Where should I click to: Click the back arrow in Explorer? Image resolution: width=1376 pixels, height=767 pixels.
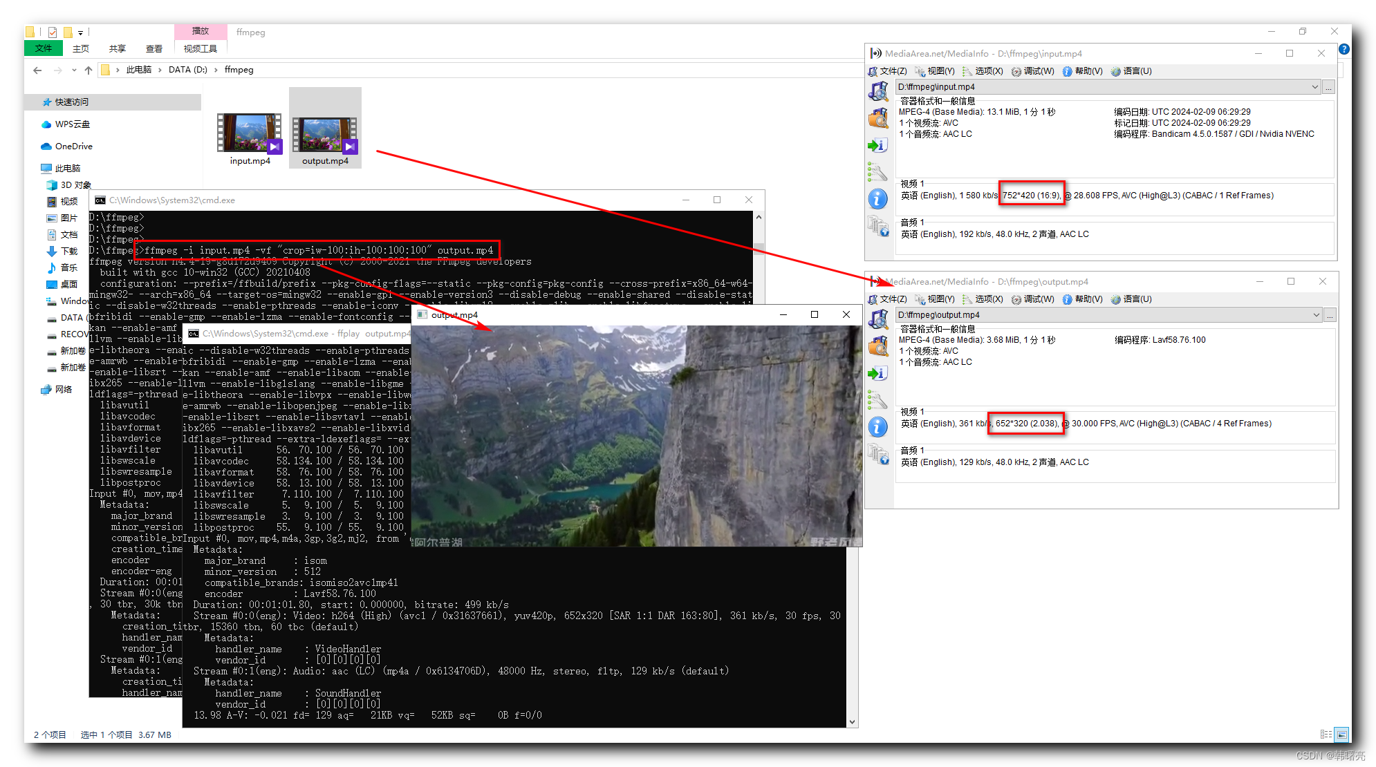tap(37, 70)
